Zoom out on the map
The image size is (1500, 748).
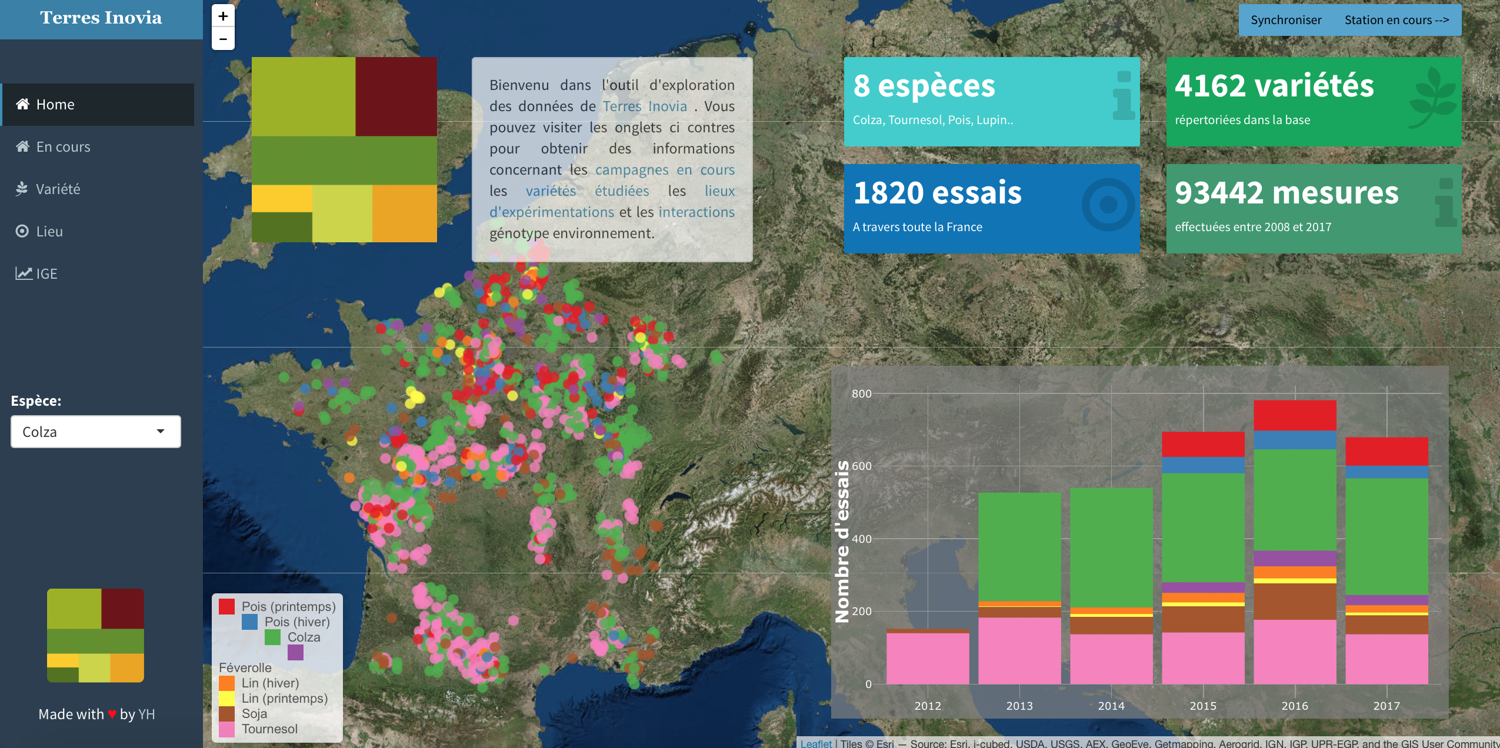(x=223, y=39)
